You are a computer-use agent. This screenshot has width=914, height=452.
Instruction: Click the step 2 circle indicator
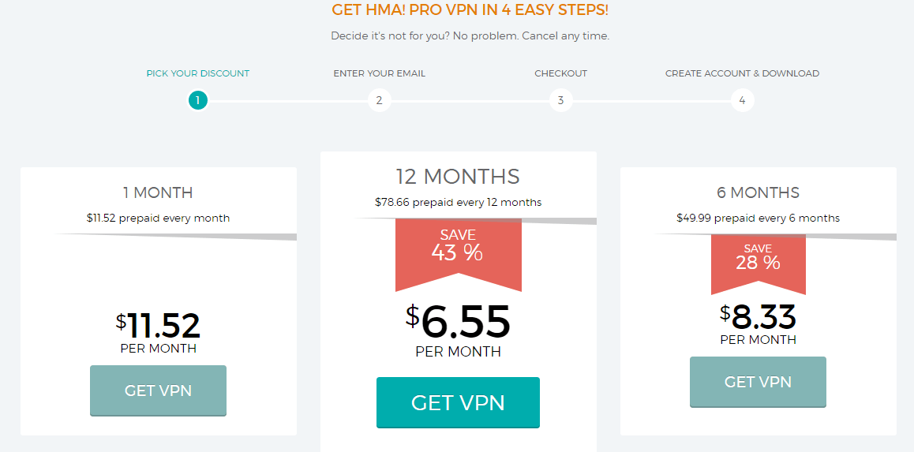[379, 101]
